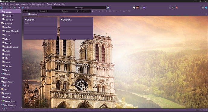Open the Documents menu
208x112 pixels.
(x=41, y=5)
